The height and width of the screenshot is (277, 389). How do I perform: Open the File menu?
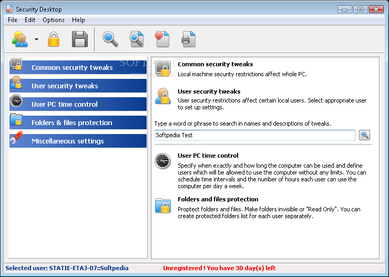click(13, 20)
